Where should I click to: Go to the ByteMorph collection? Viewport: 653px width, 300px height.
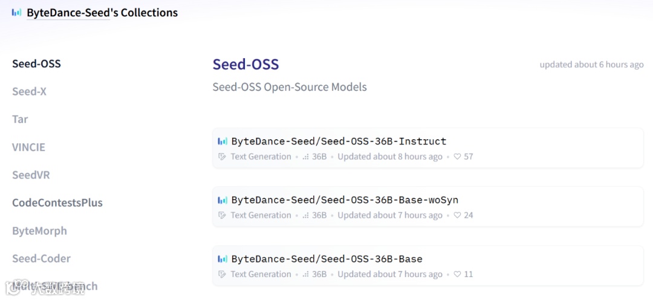[39, 230]
